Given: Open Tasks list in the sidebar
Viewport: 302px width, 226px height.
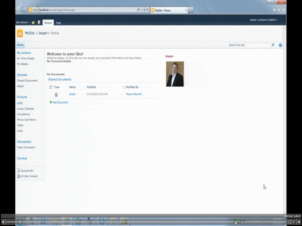Looking at the screenshot, I should point(20,125).
